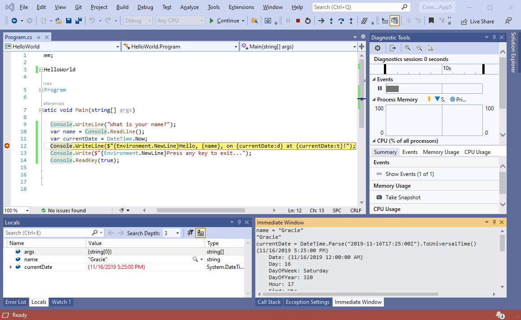Switch to the Memory Usage tab
Image resolution: width=521 pixels, height=320 pixels.
pyautogui.click(x=441, y=152)
